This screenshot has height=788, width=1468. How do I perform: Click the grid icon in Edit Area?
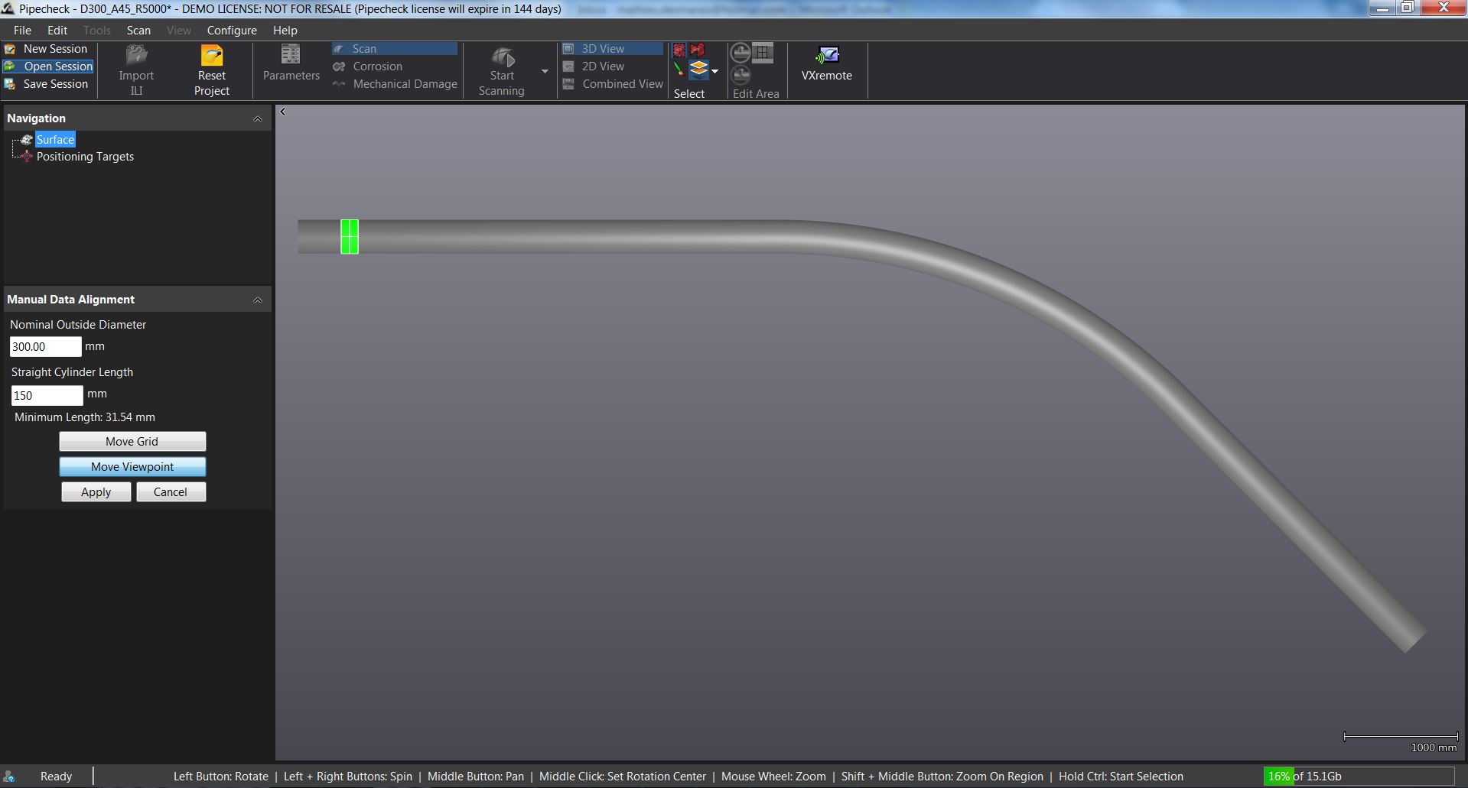763,52
